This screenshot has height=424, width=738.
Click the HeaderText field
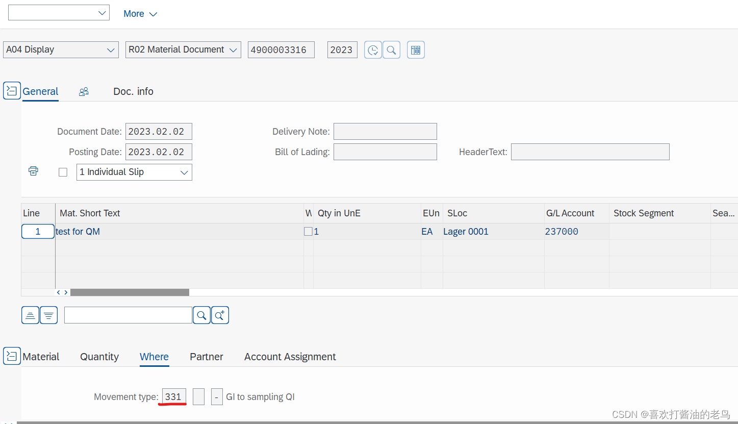point(590,152)
